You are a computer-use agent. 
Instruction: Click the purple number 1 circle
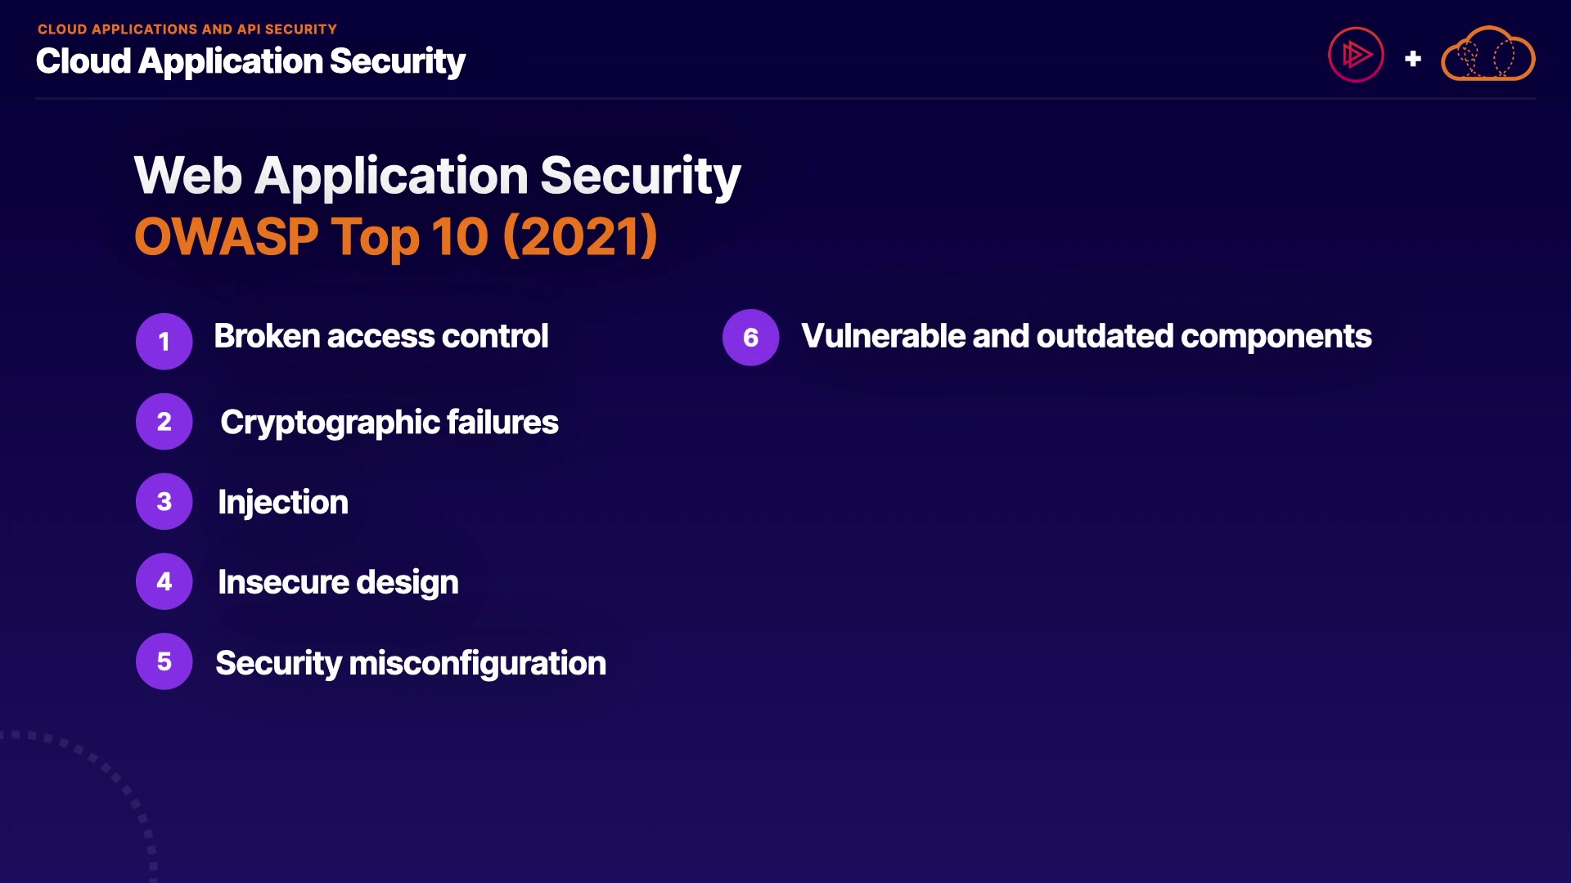point(164,341)
